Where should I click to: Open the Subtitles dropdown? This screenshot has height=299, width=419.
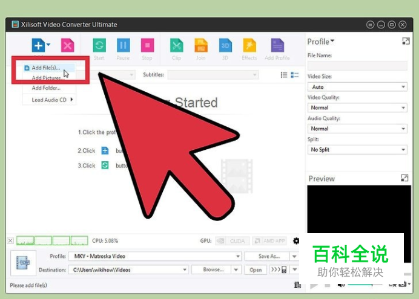(x=213, y=75)
